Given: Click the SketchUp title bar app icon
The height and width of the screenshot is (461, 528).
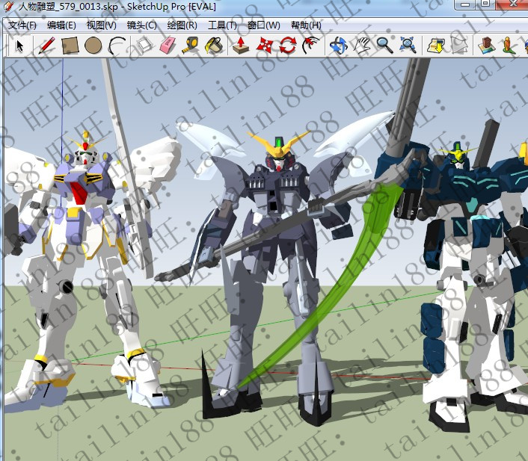Looking at the screenshot, I should coord(10,6).
